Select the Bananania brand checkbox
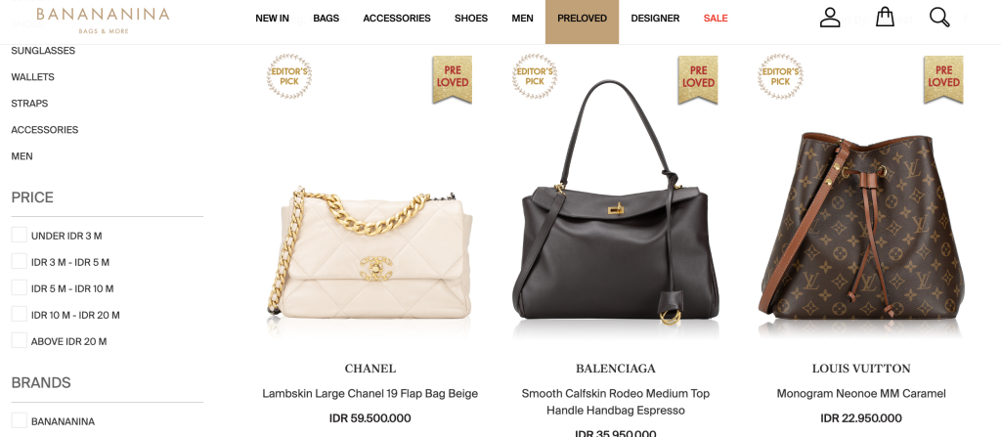 [20, 421]
